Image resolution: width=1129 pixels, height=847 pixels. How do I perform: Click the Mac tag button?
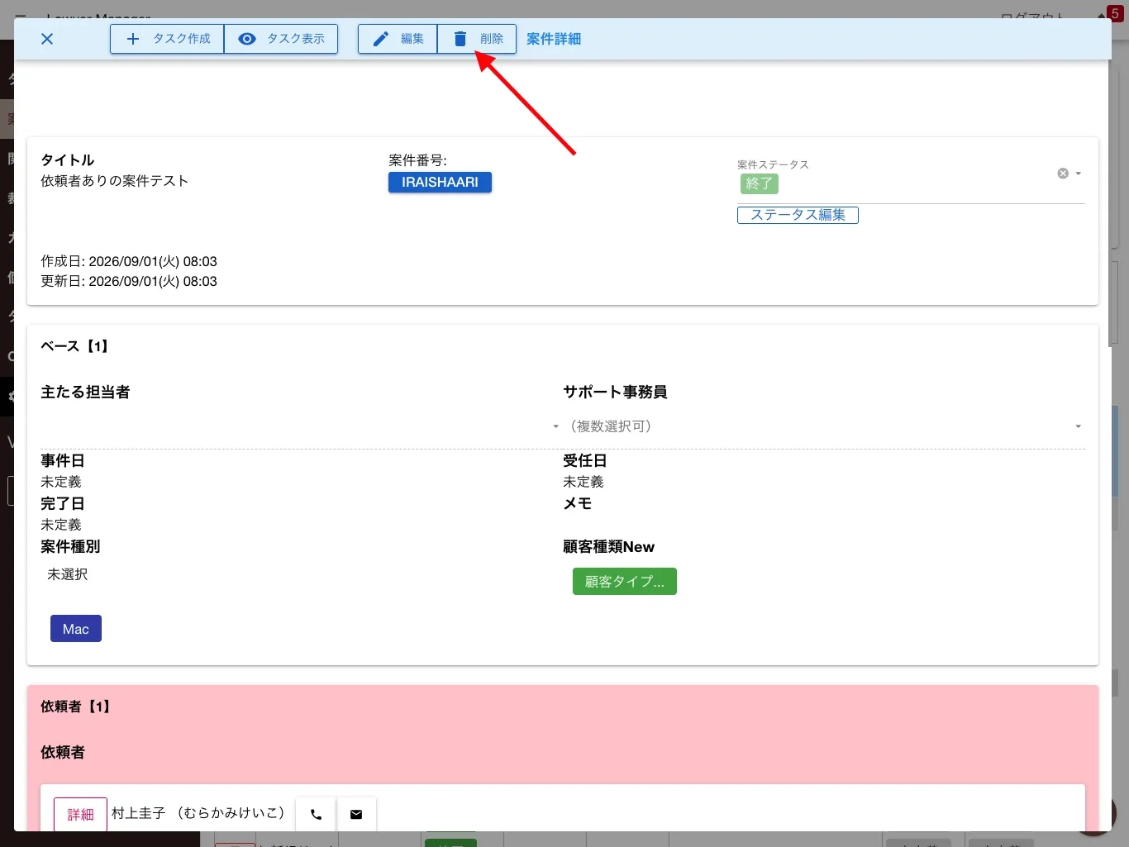76,629
